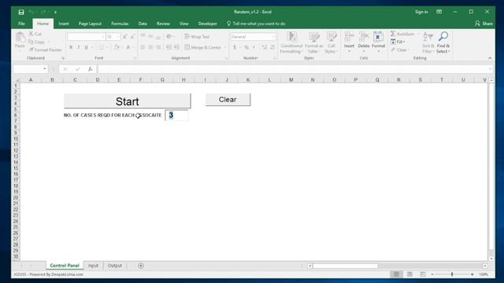504x283 pixels.
Task: Click the Name Box dropdown arrow
Action: click(45, 69)
